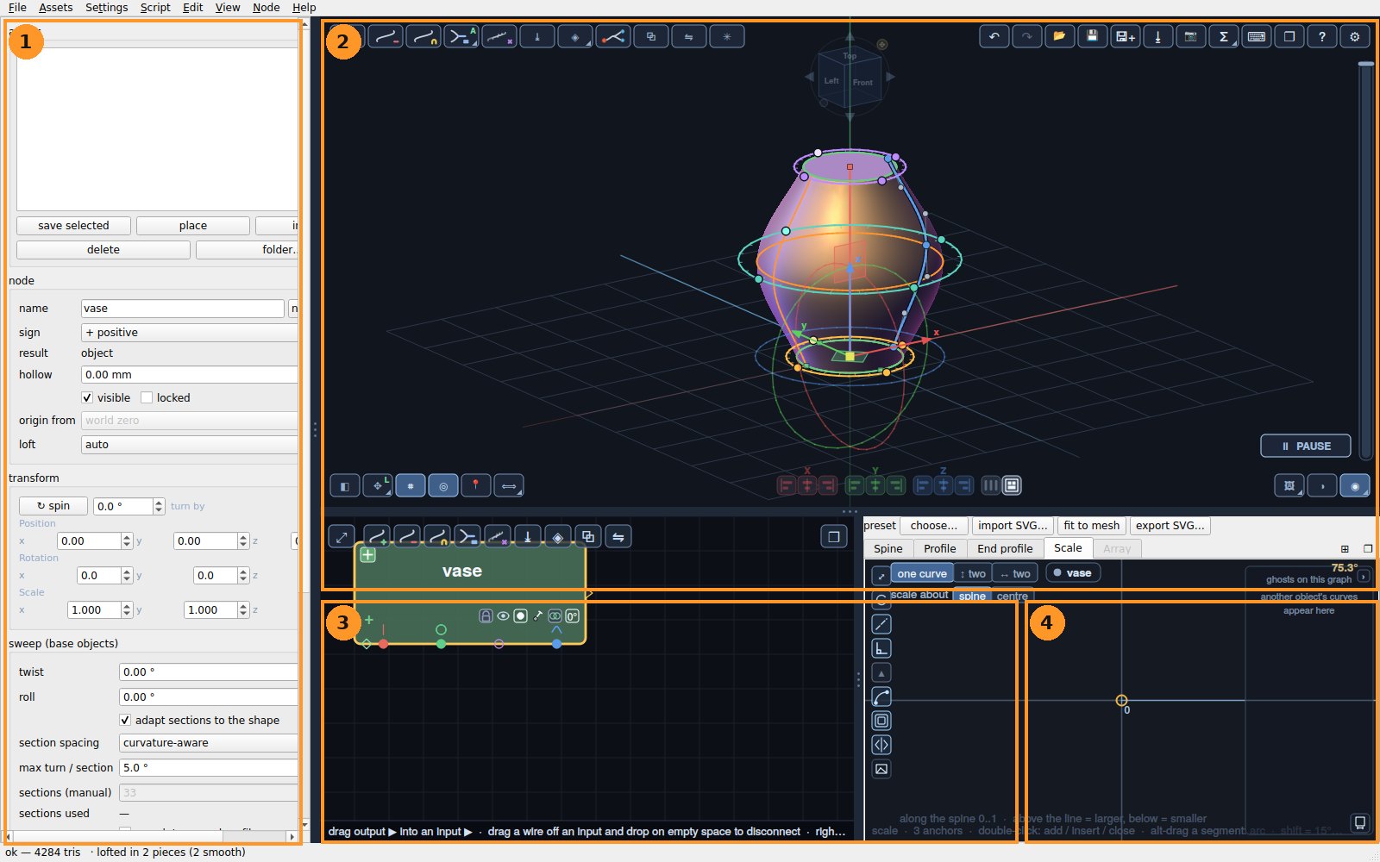Open the origin from world zero dropdown
1380x862 pixels.
(190, 420)
